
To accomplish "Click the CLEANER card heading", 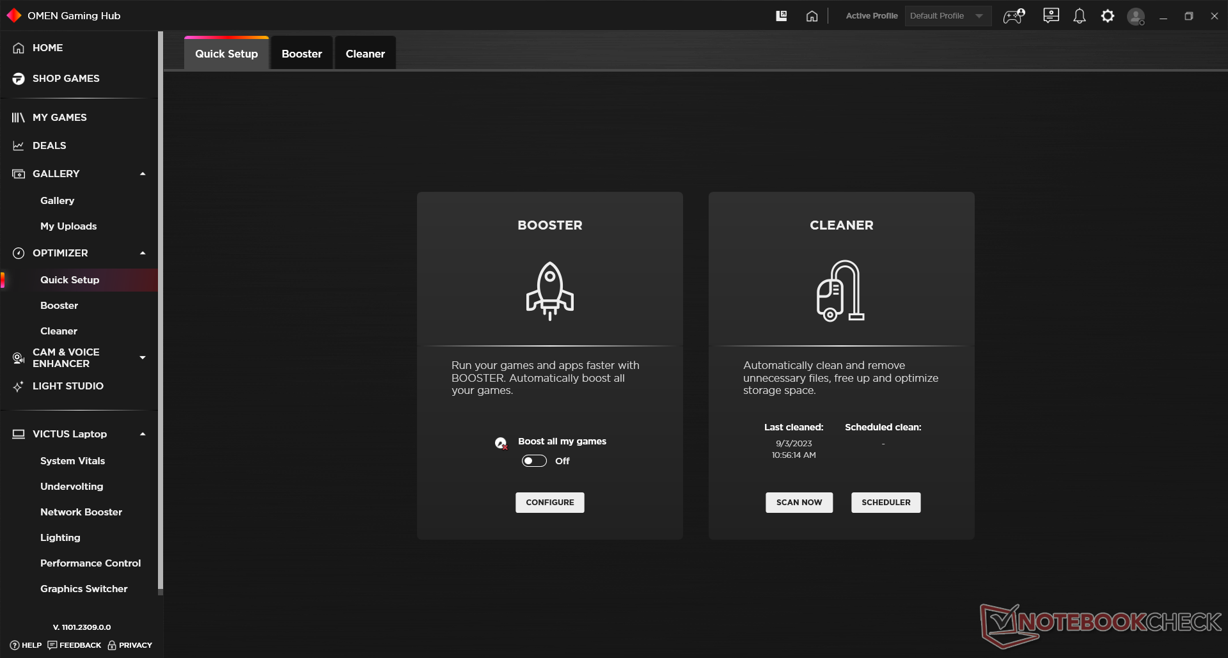I will click(x=842, y=225).
